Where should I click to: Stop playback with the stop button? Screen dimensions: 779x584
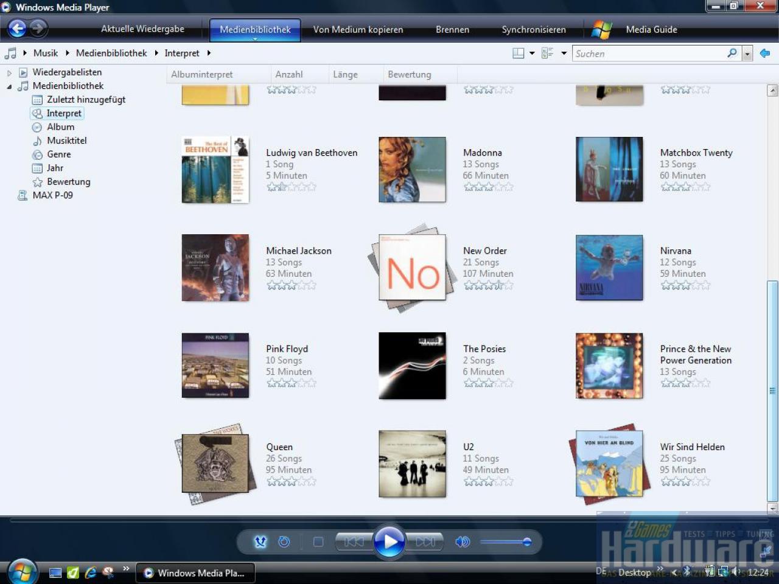click(x=318, y=541)
